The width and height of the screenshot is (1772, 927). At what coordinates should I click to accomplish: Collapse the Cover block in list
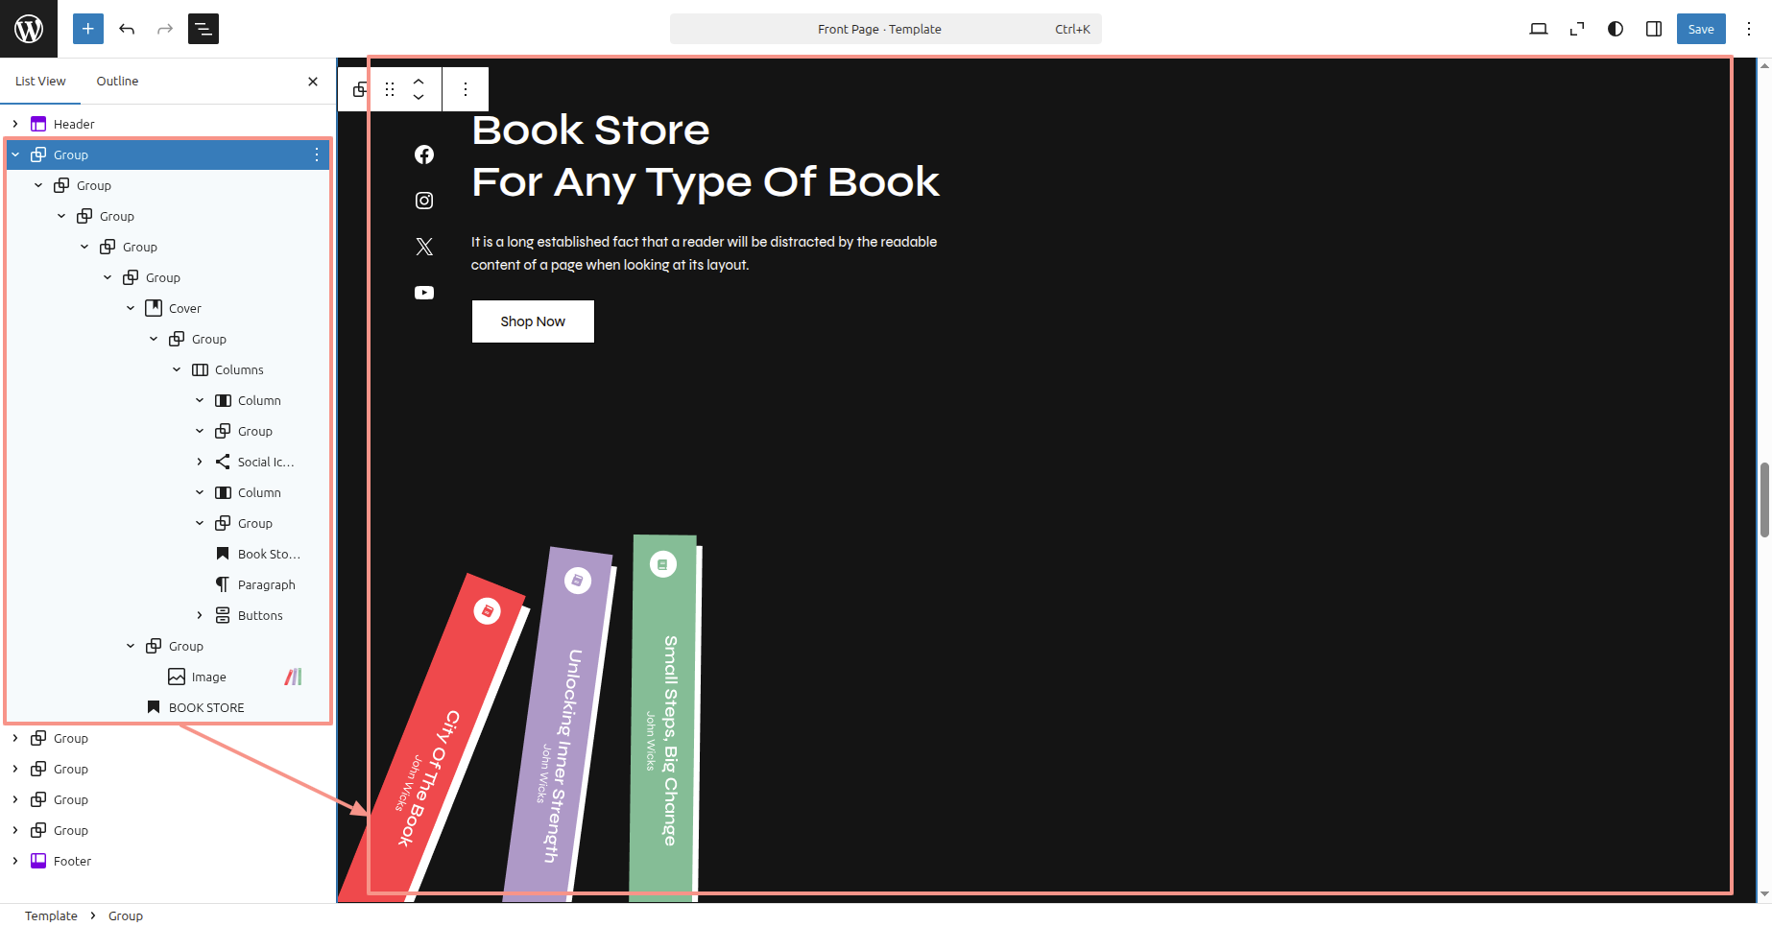[131, 308]
